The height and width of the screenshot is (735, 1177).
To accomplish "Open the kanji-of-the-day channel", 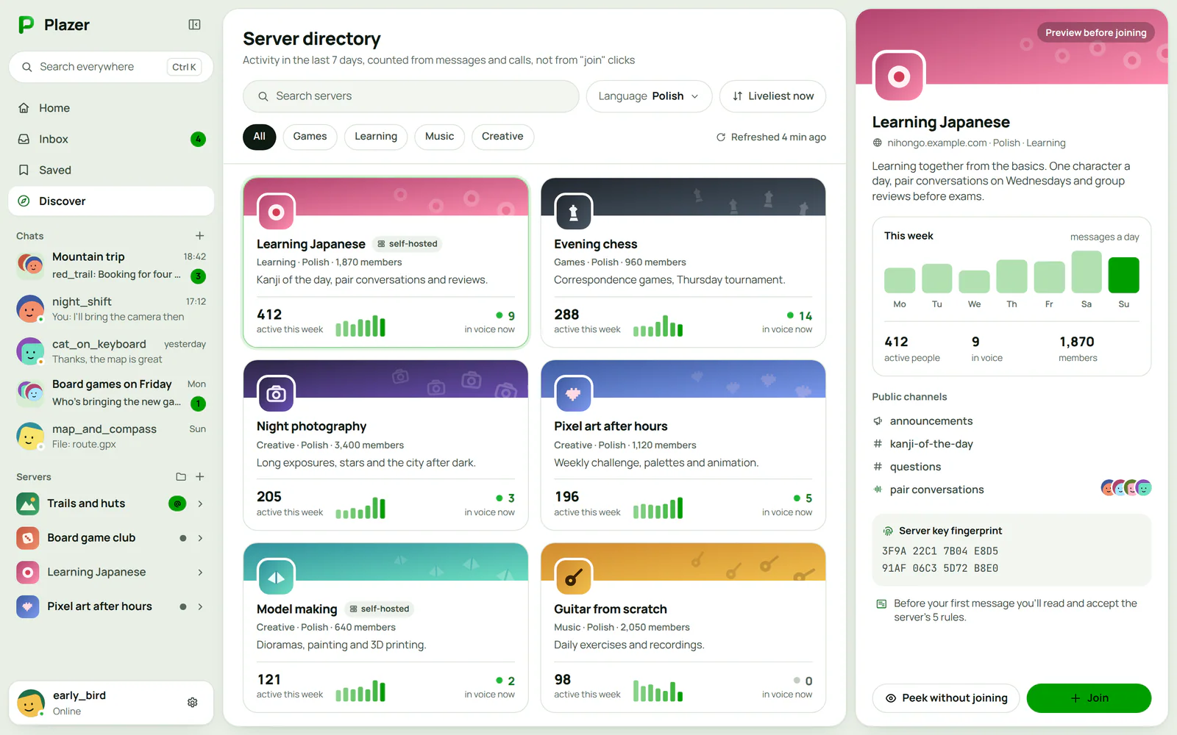I will 1011,444.
